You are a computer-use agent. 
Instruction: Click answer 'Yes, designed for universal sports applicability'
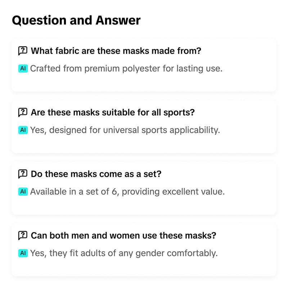125,130
